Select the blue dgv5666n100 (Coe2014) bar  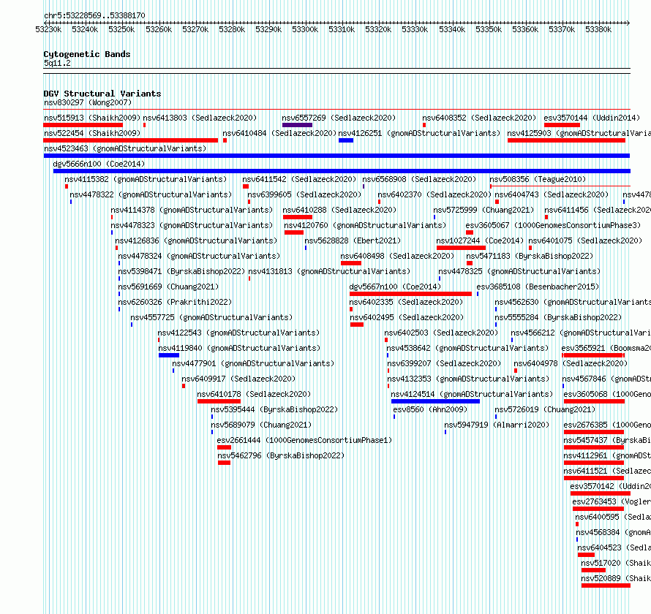coord(342,171)
